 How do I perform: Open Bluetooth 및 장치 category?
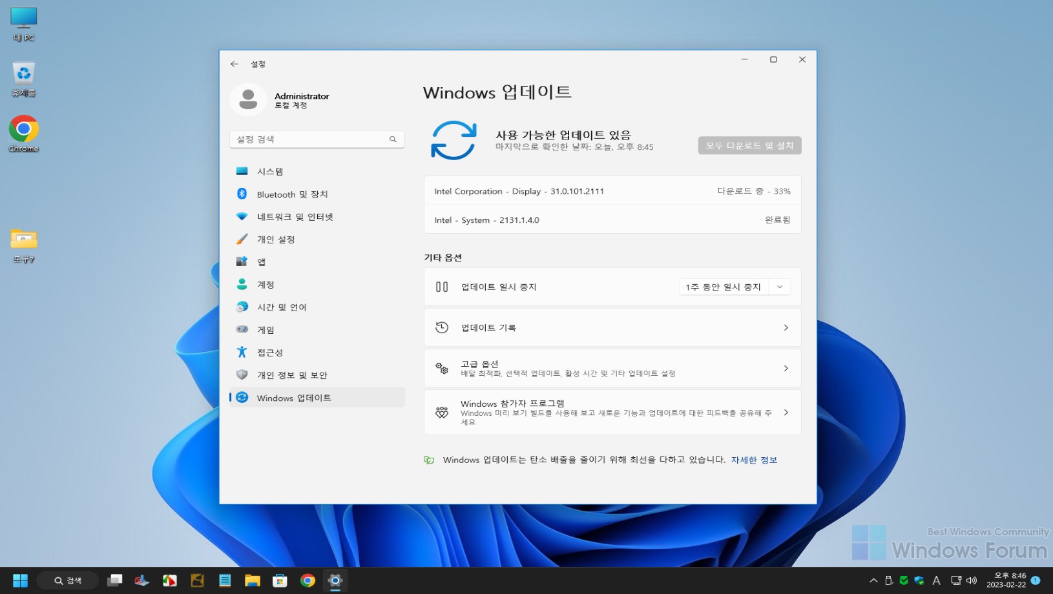317,194
